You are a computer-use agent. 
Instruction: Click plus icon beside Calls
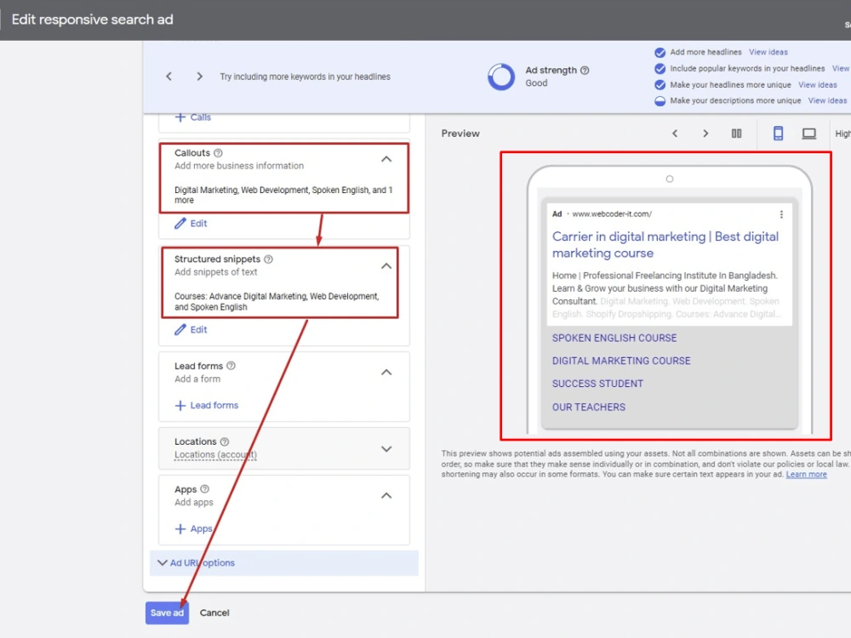point(180,117)
